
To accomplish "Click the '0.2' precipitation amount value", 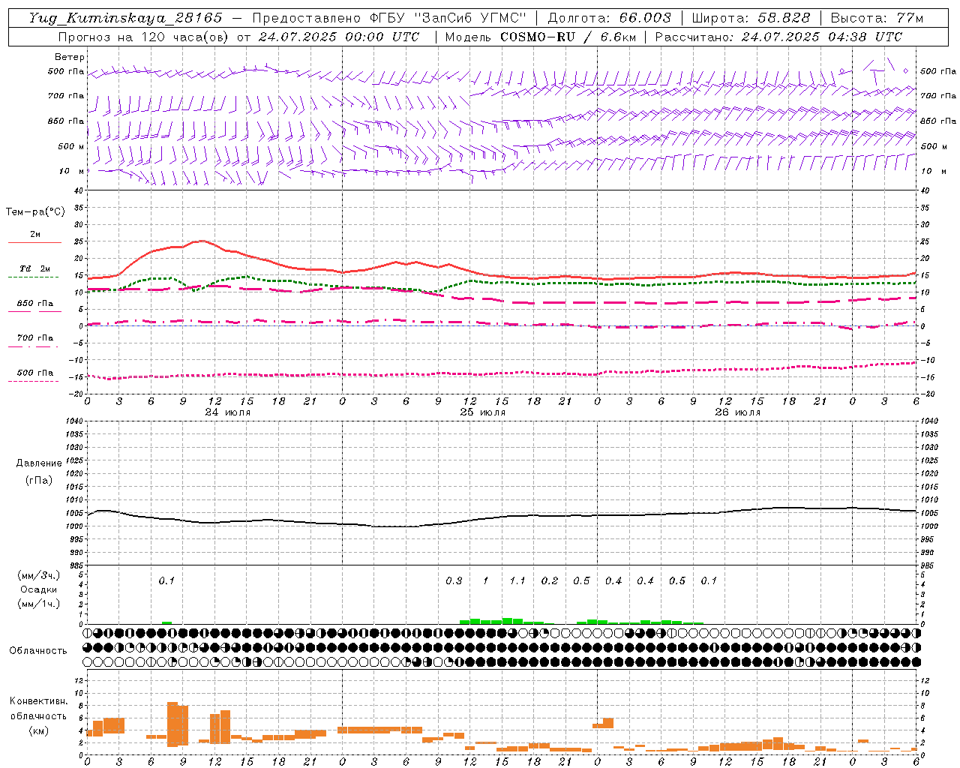I will coord(550,581).
